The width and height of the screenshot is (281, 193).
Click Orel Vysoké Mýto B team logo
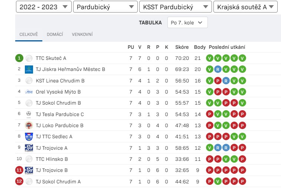point(29,92)
